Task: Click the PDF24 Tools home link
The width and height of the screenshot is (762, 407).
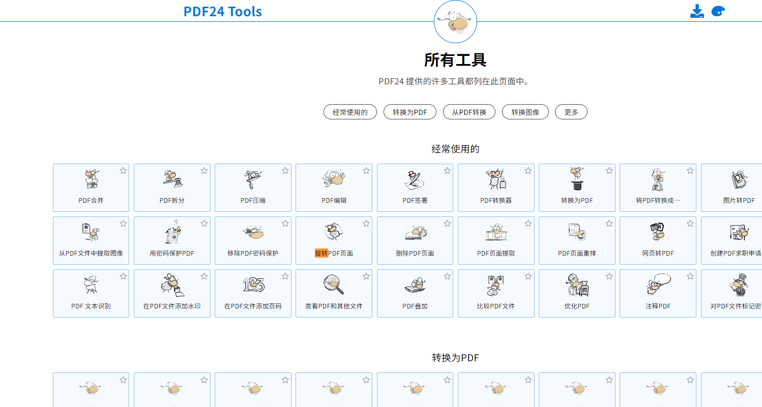Action: click(223, 11)
